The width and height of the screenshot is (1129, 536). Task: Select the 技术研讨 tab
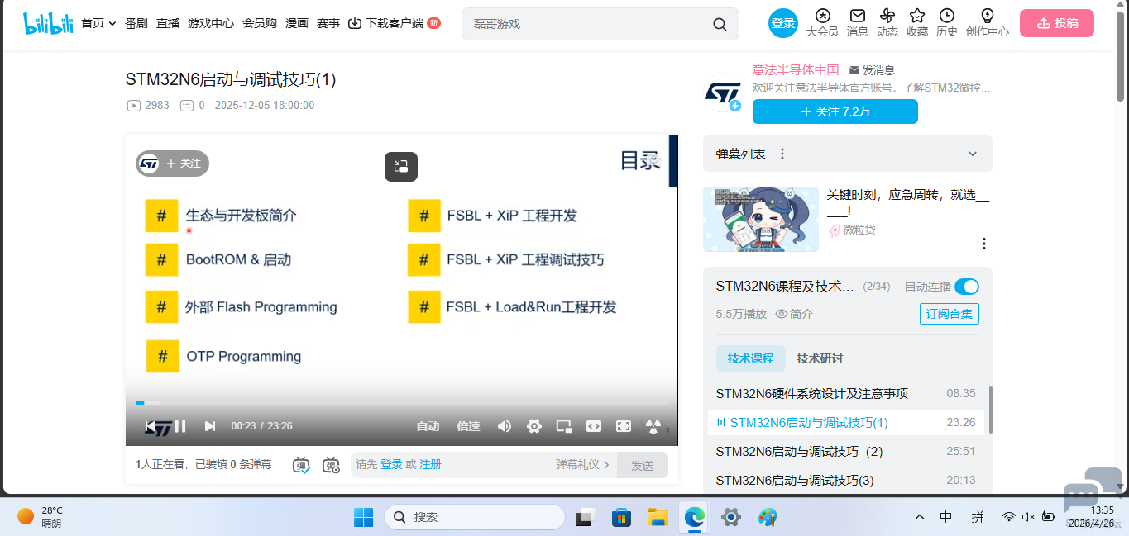point(820,358)
